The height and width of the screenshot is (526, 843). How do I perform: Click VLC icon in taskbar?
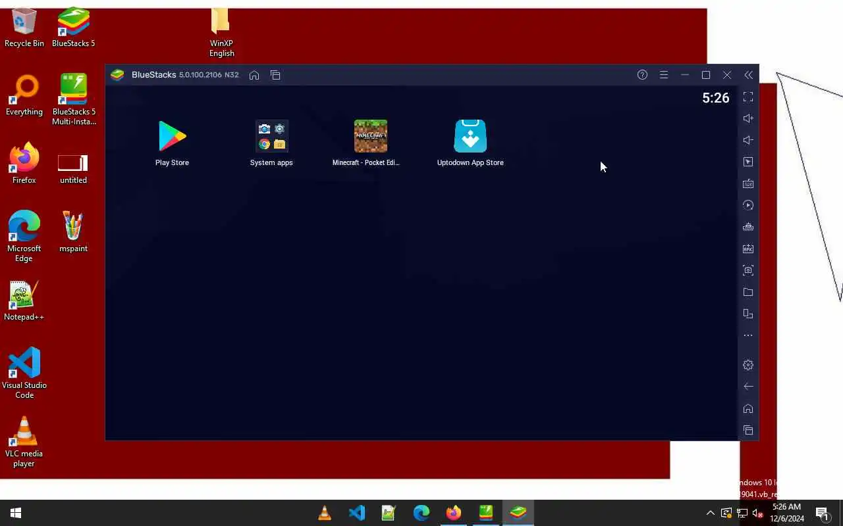tap(325, 513)
